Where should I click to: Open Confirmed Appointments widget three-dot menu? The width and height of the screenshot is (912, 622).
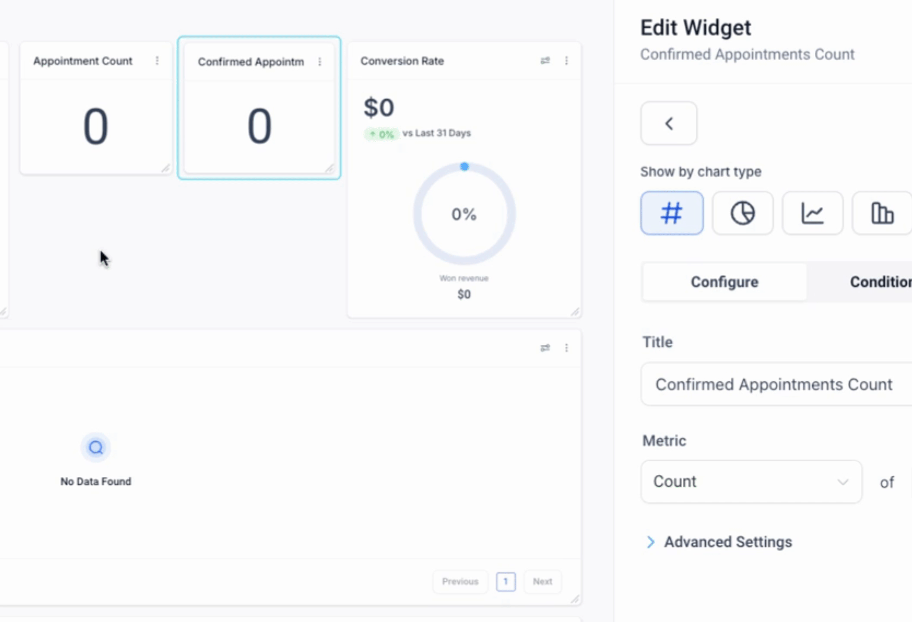coord(320,62)
